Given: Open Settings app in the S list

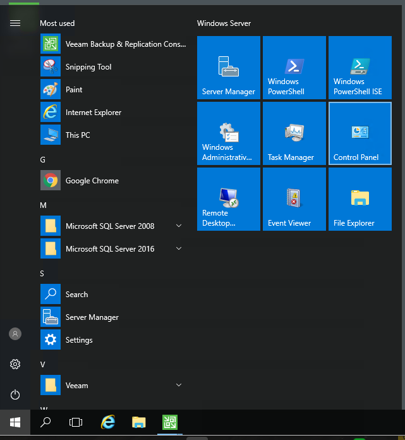Looking at the screenshot, I should click(x=113, y=339).
